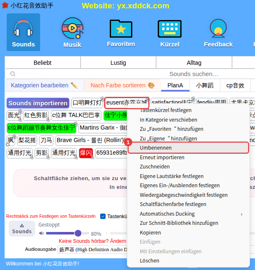Select Zu „Favoriten“ hinzufügen
The image size is (255, 270).
point(172,129)
